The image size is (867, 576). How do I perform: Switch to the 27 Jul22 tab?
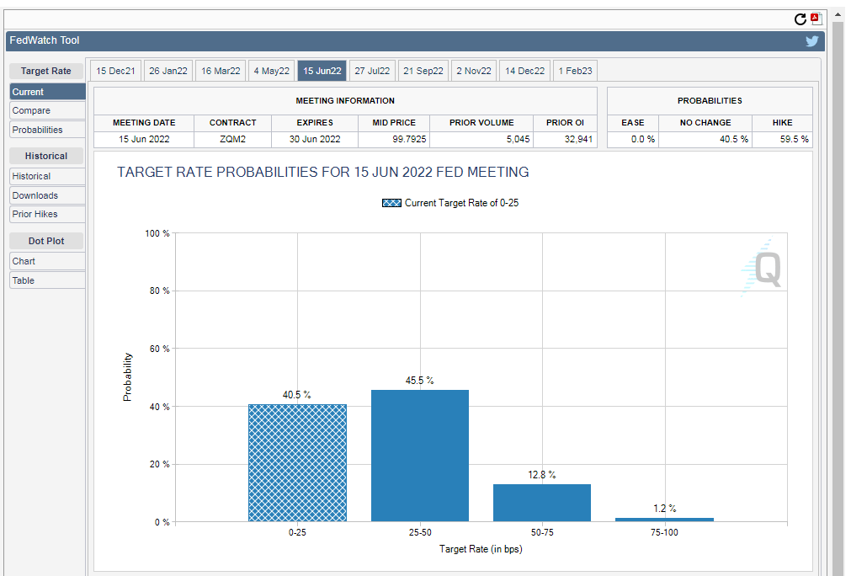371,71
